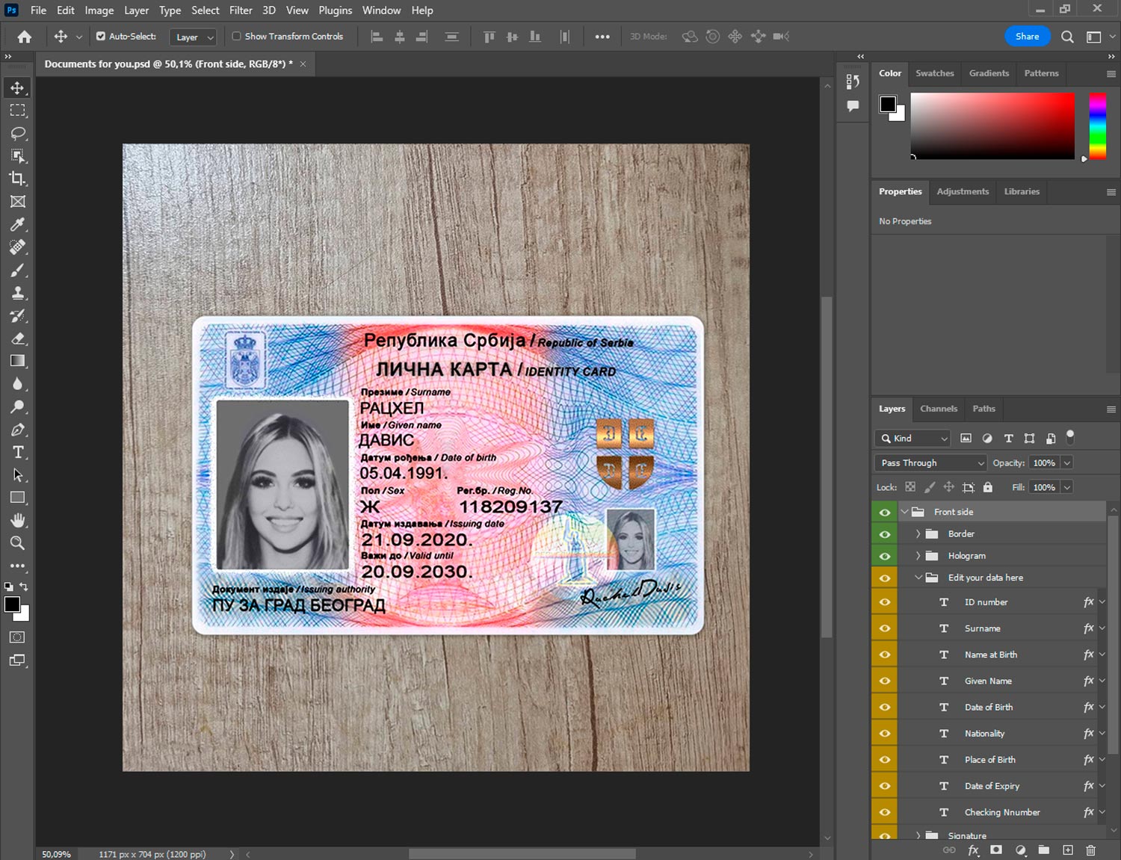Select the Horizontal Type tool
This screenshot has width=1121, height=860.
coord(18,452)
